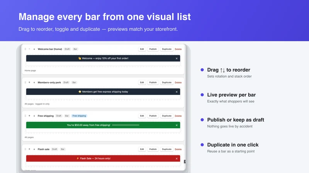Click the Draft badge on Free shipping row
This screenshot has width=309, height=173.
(59, 116)
